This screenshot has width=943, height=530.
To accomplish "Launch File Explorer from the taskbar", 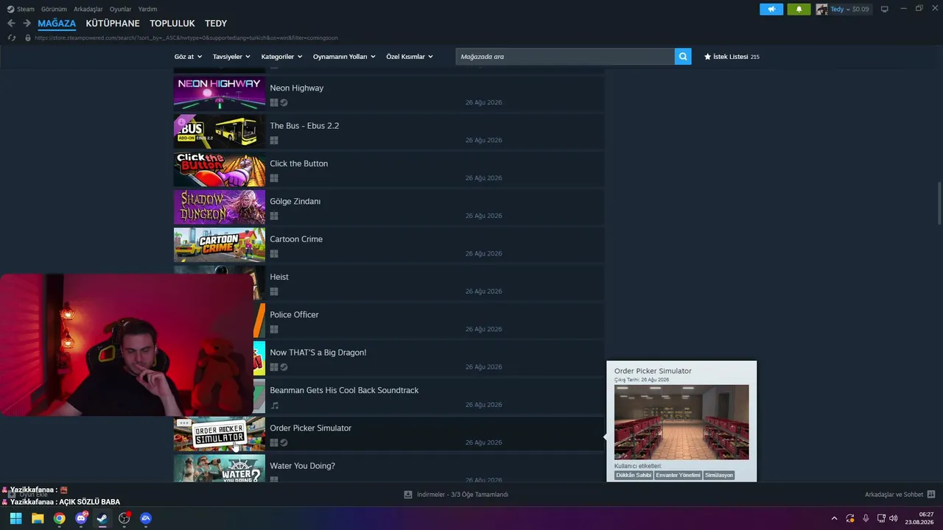I will pyautogui.click(x=38, y=518).
